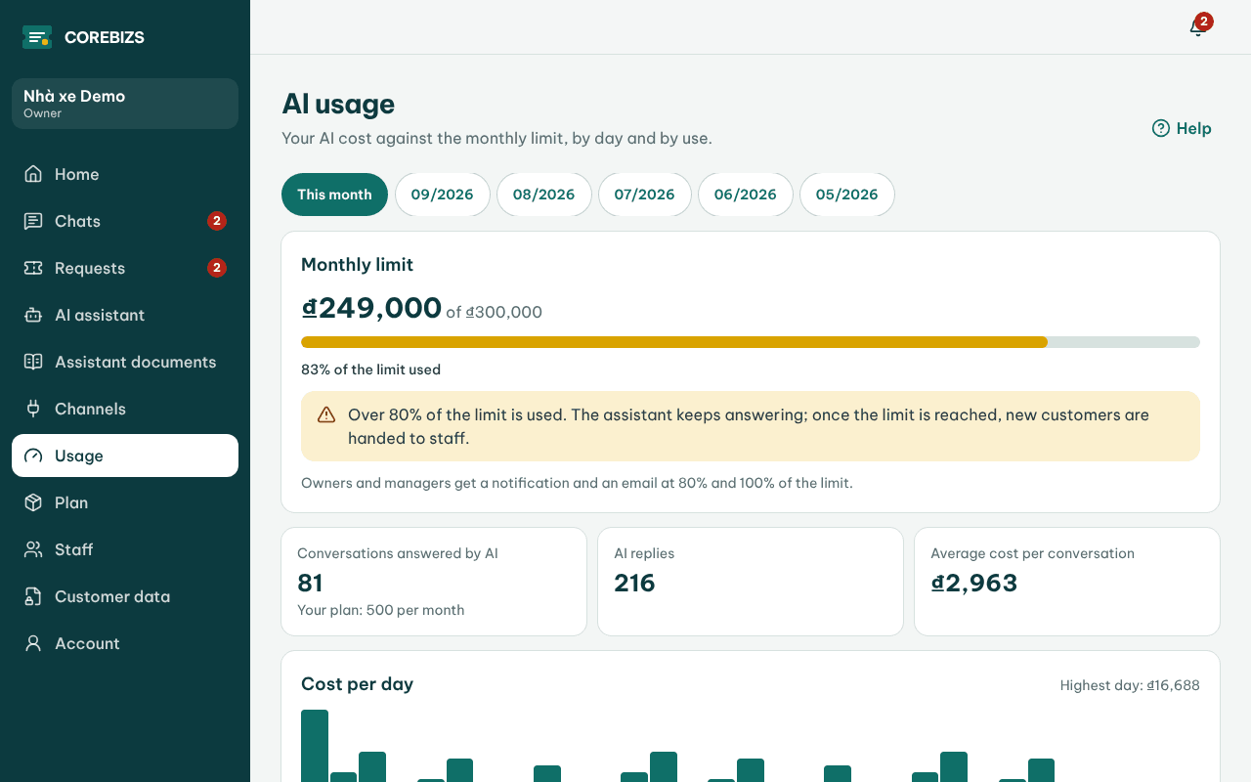Image resolution: width=1251 pixels, height=782 pixels.
Task: Click the Assistant documents book icon
Action: point(33,362)
